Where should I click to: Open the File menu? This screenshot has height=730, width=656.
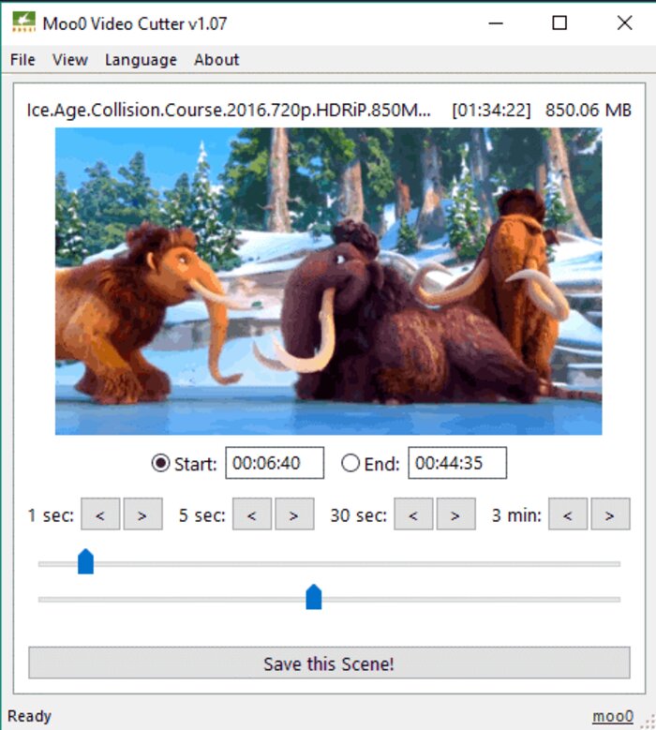tap(22, 60)
